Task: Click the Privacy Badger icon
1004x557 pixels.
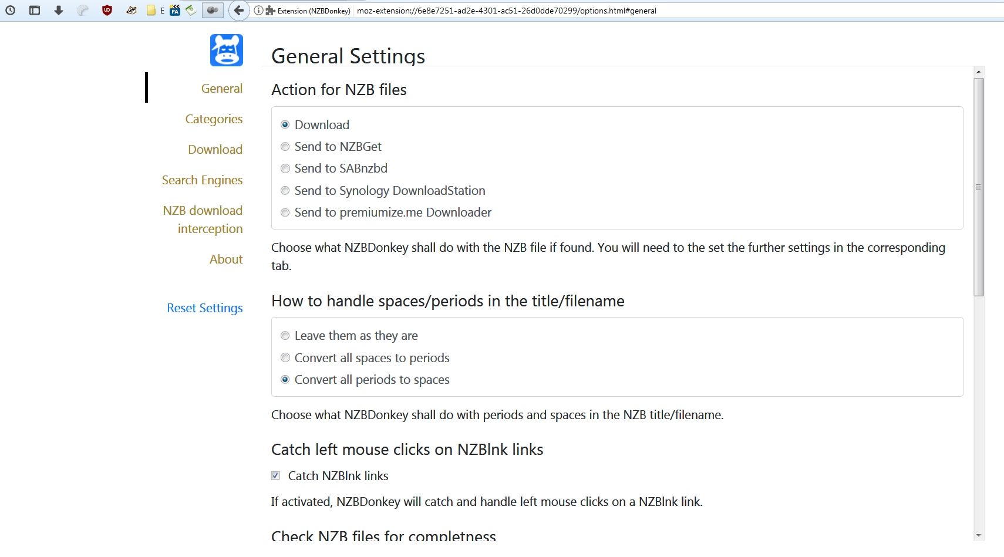Action: click(132, 10)
